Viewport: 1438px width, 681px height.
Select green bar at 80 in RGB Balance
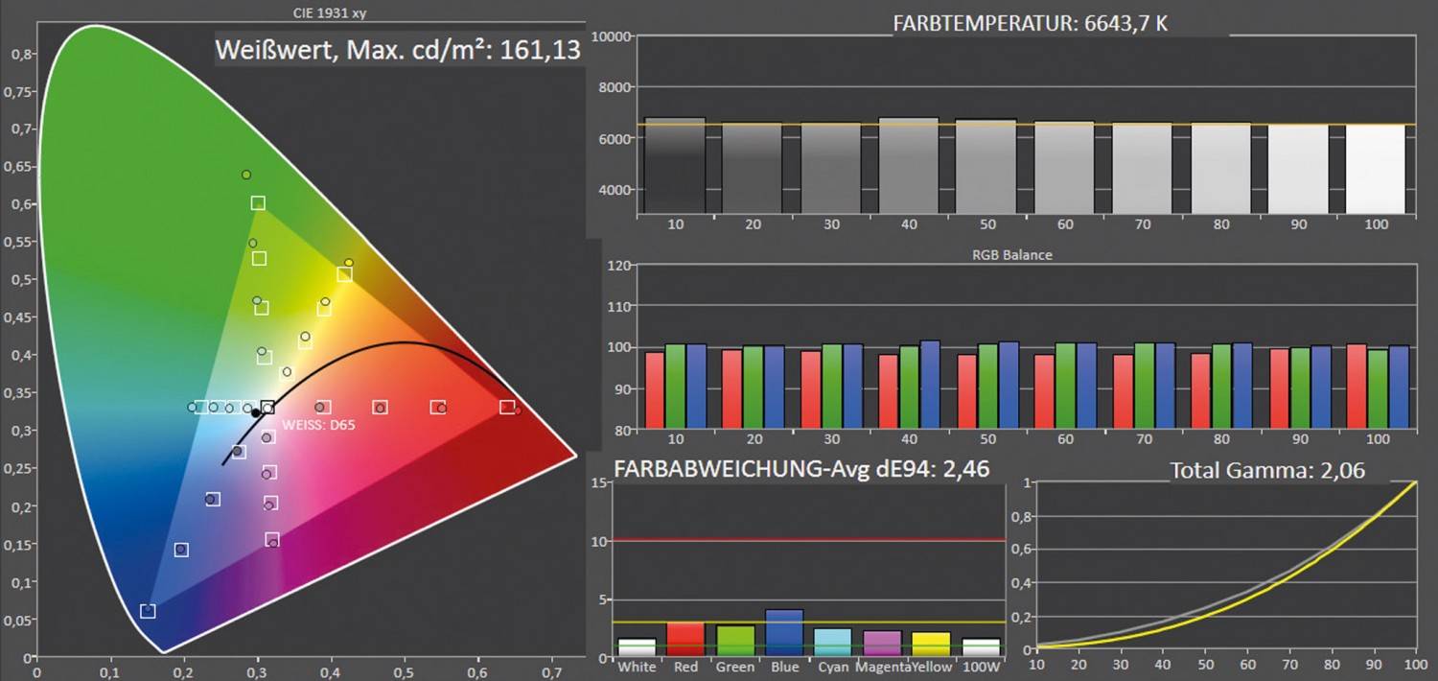coord(1221,387)
